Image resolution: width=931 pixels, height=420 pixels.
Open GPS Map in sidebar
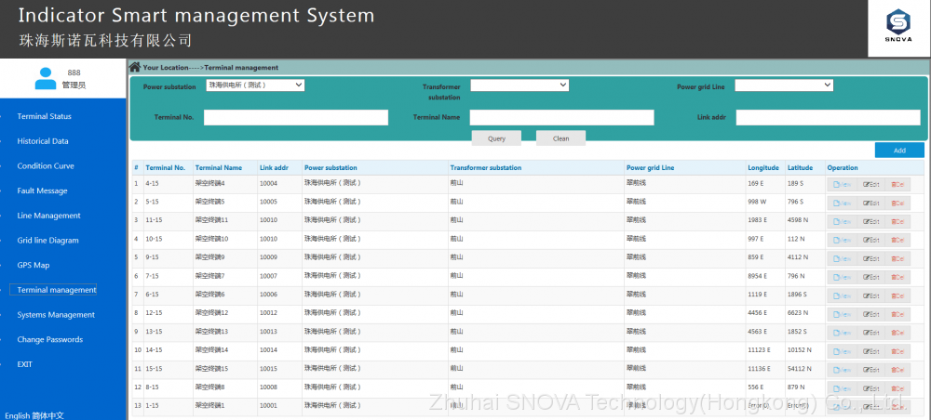point(34,265)
